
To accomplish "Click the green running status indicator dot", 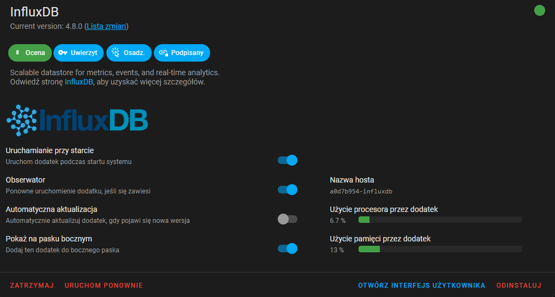I will (539, 10).
